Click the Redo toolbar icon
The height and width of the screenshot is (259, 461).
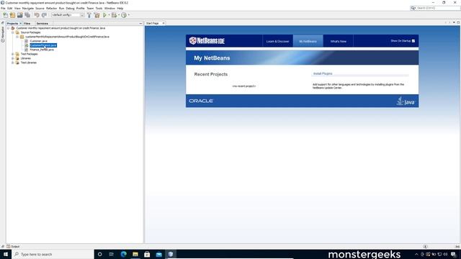(x=44, y=15)
